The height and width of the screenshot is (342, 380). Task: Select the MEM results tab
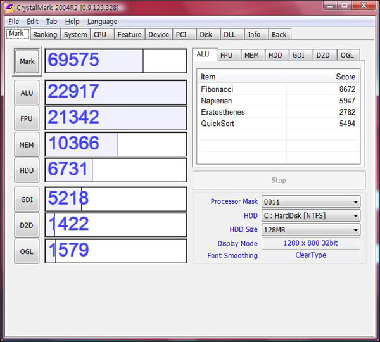[252, 55]
